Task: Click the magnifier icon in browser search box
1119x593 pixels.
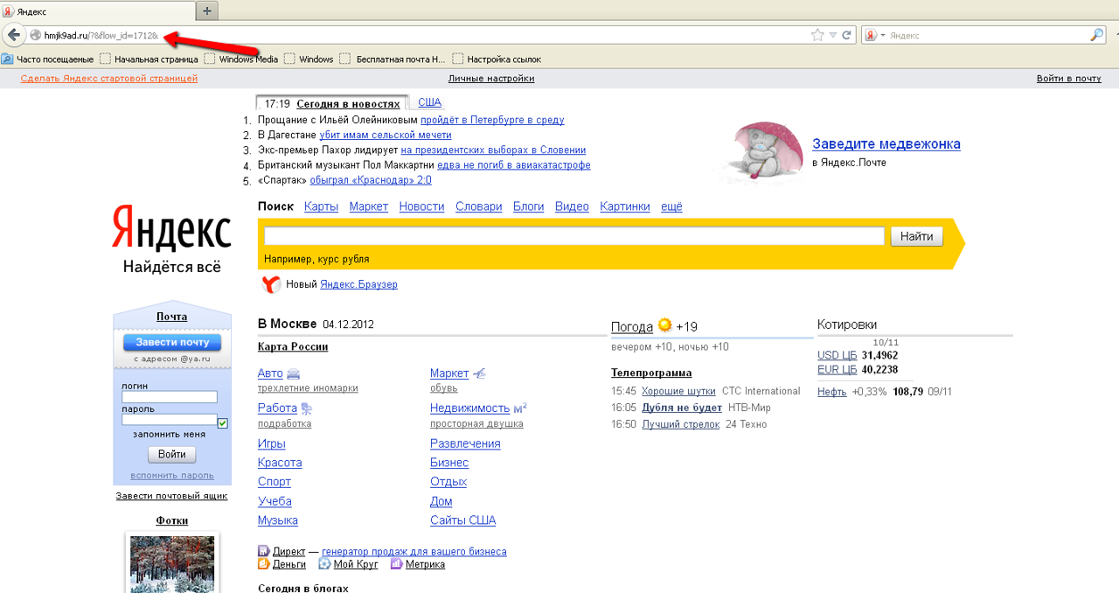Action: click(x=1097, y=35)
